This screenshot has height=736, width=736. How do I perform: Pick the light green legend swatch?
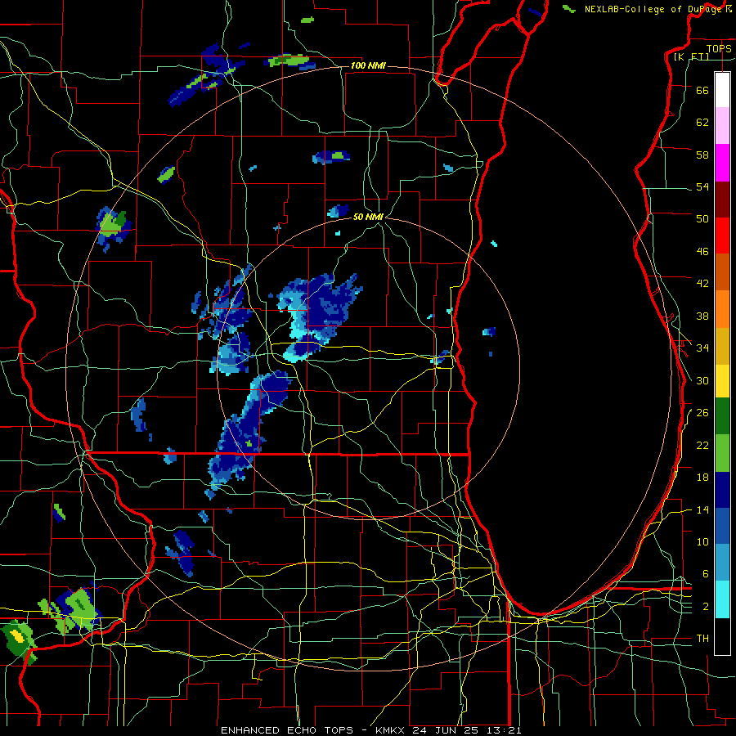[x=722, y=453]
